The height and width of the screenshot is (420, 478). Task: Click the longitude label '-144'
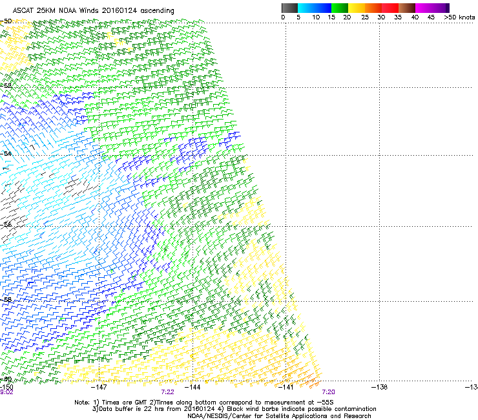pyautogui.click(x=192, y=387)
